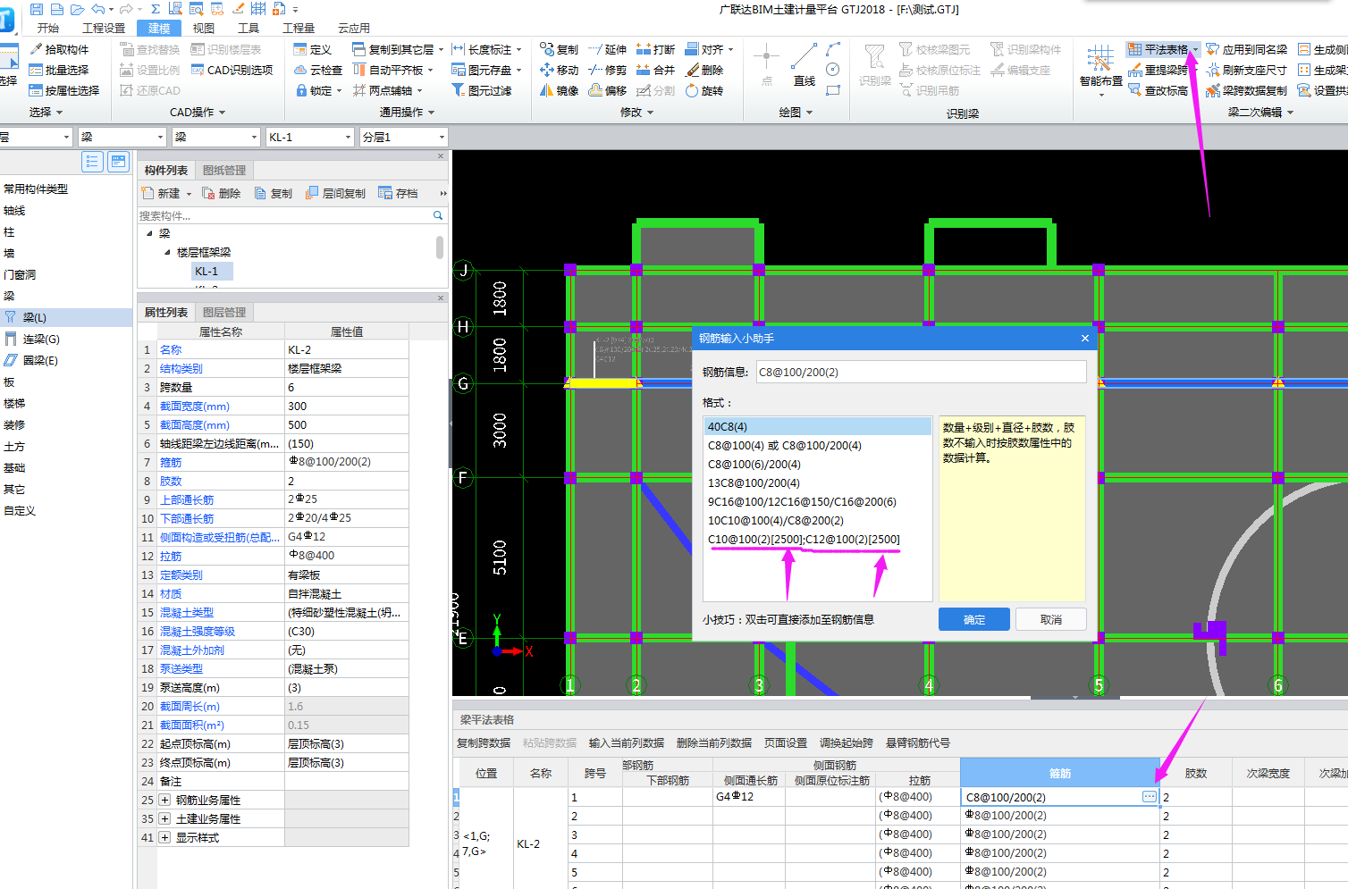The width and height of the screenshot is (1348, 889).
Task: Switch to the 图纸管理 tab
Action: pos(223,171)
